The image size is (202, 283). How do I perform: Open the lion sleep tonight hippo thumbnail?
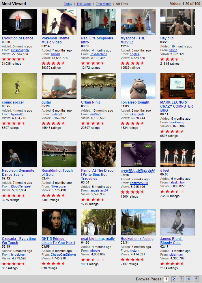tap(138, 86)
